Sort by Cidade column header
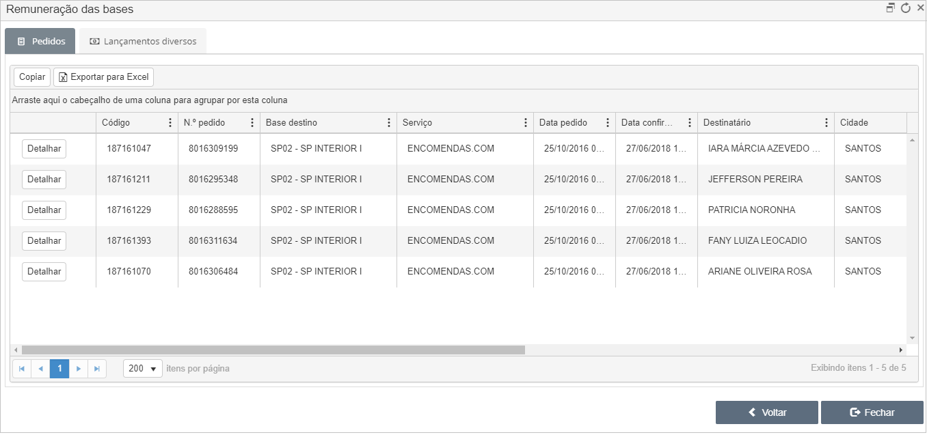The image size is (927, 435). [x=854, y=123]
